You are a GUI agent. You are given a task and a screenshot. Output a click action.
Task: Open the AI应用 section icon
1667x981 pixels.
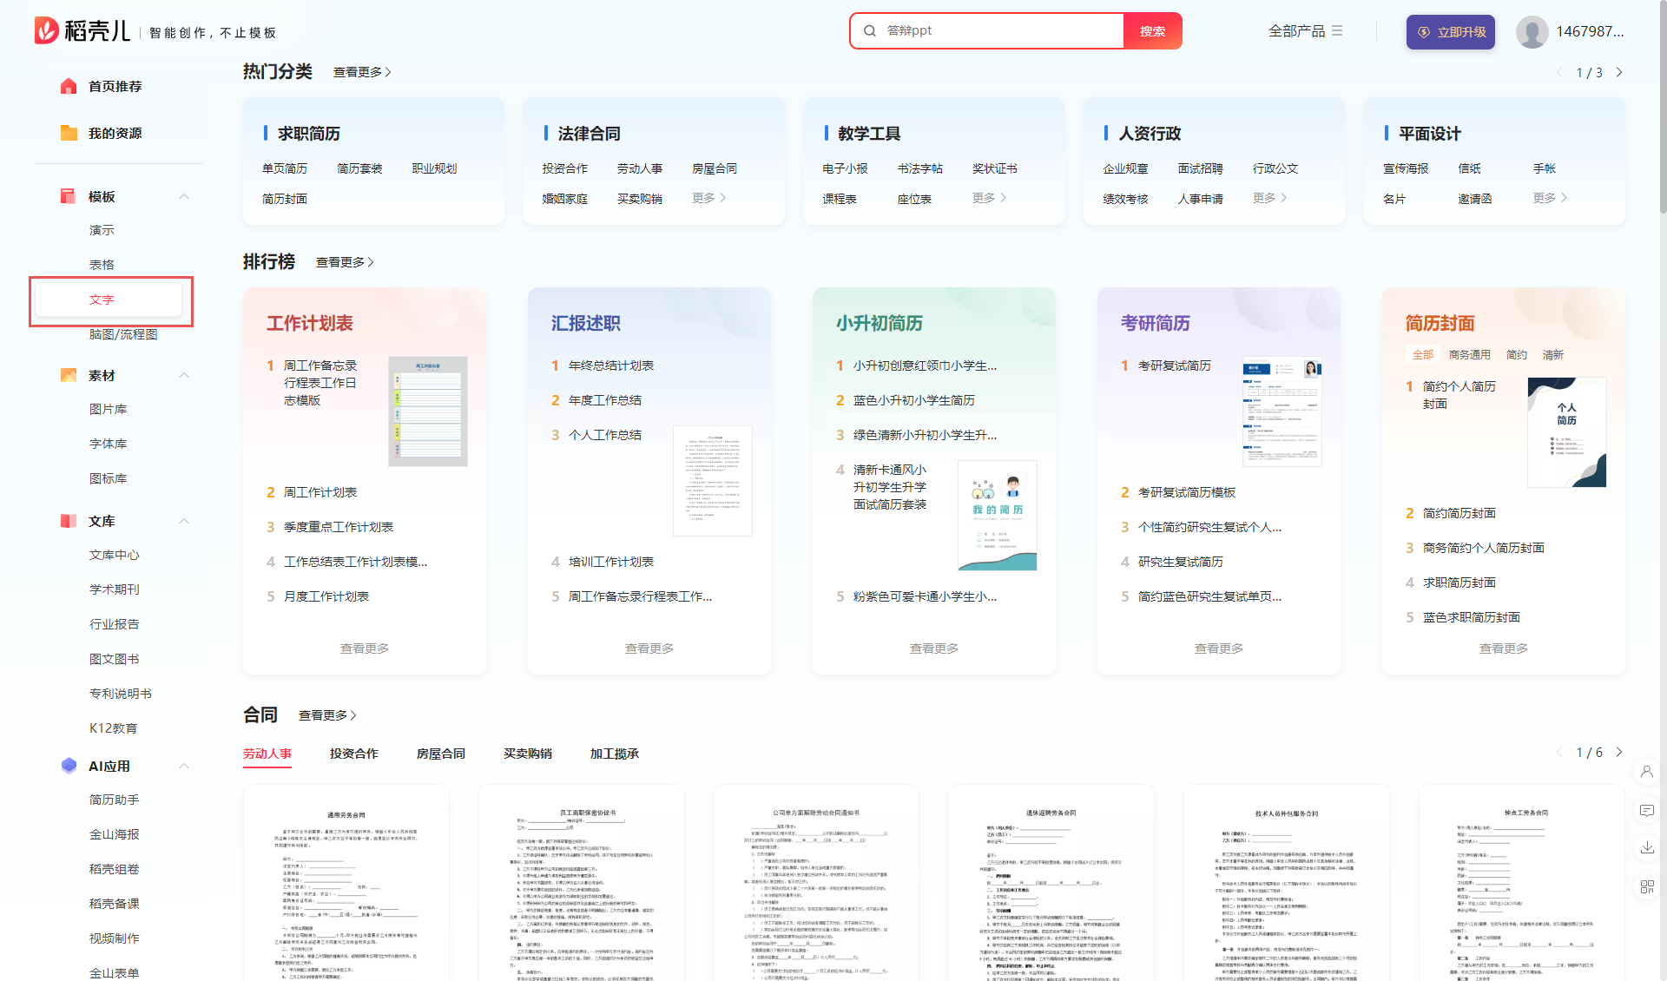click(69, 766)
